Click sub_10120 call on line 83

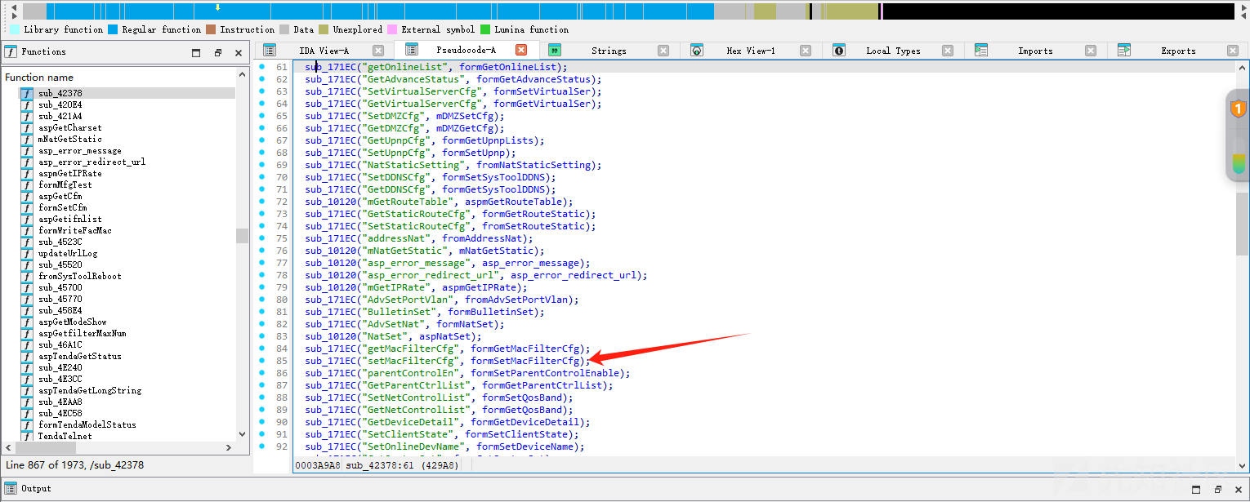pos(331,336)
